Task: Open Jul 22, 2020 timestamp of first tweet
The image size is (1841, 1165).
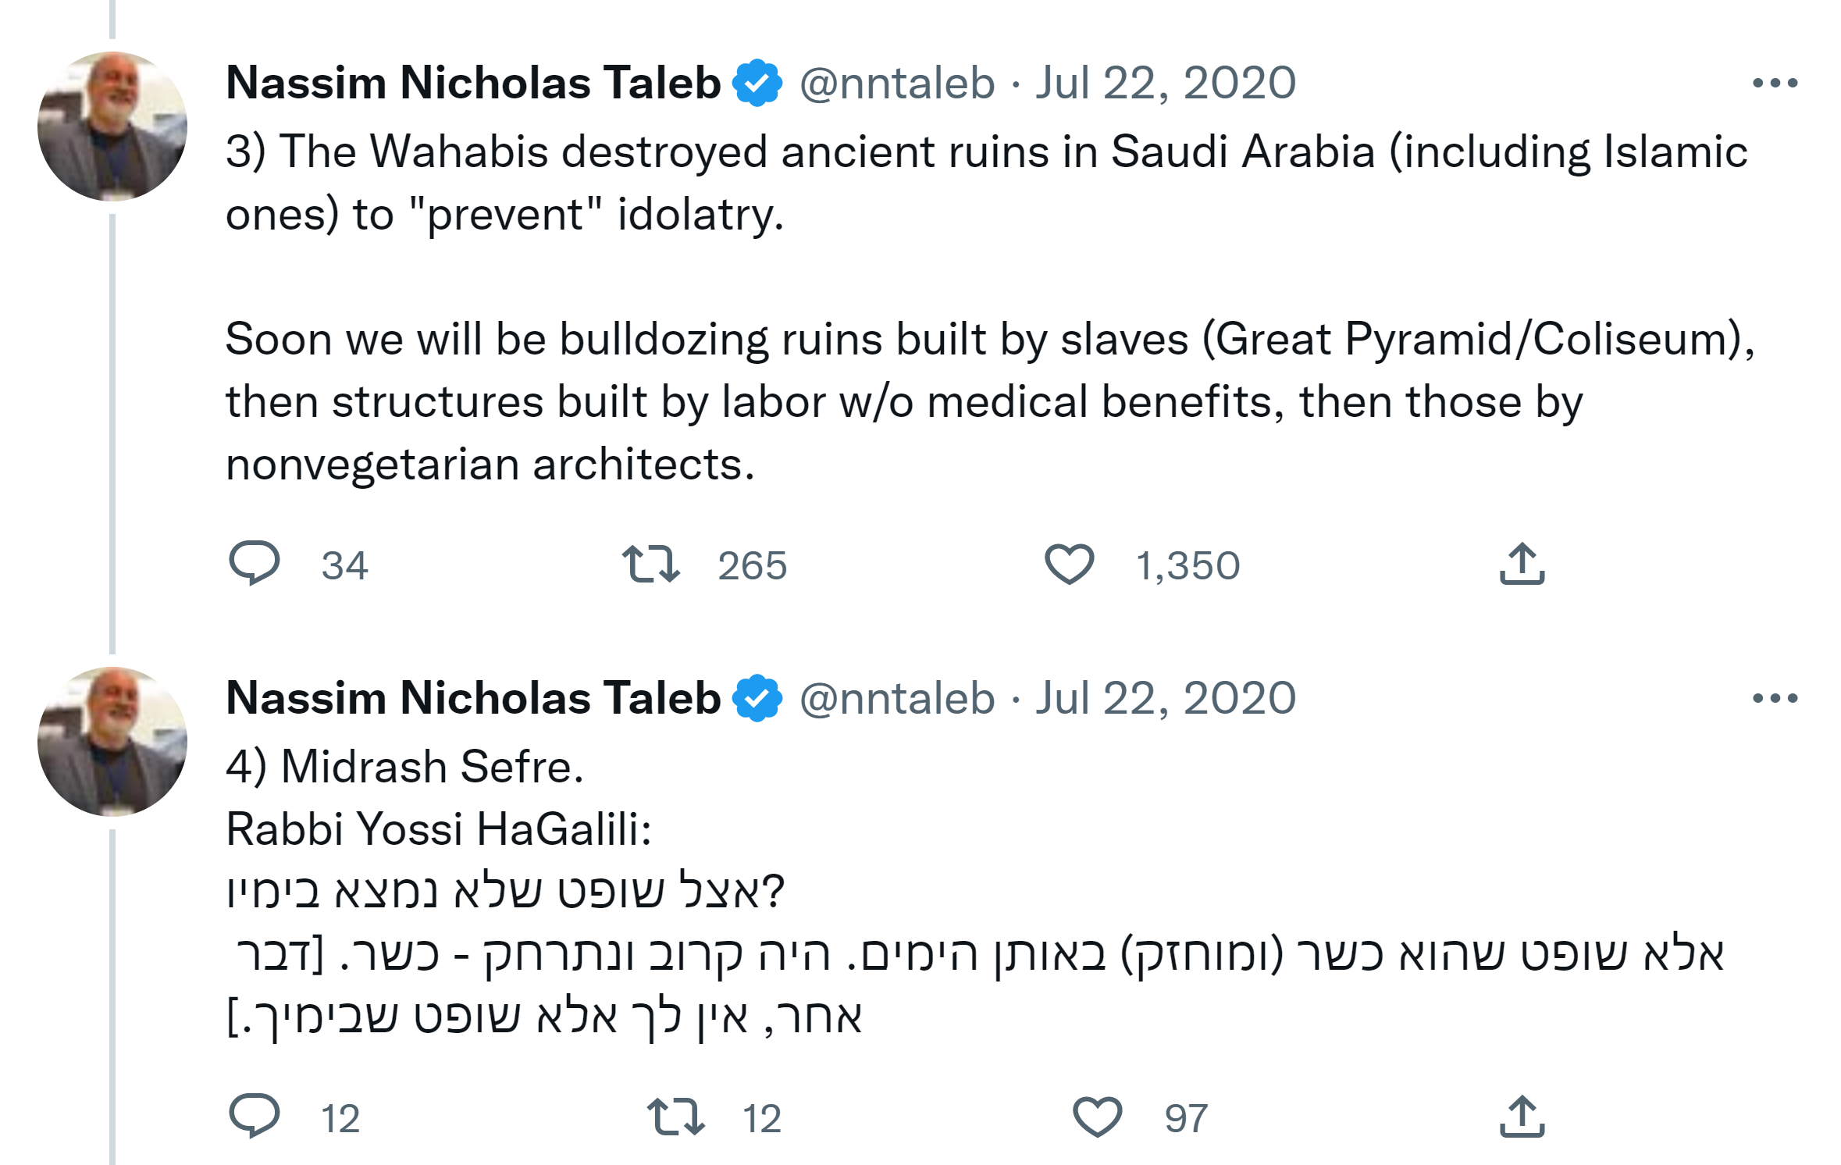Action: pos(1166,83)
